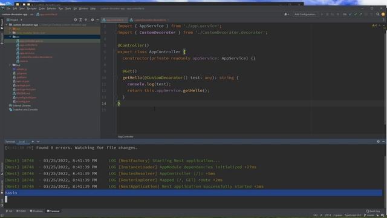Image resolution: width=387 pixels, height=218 pixels.
Task: Click the Commit tab on left sidebar
Action: pos(2,39)
